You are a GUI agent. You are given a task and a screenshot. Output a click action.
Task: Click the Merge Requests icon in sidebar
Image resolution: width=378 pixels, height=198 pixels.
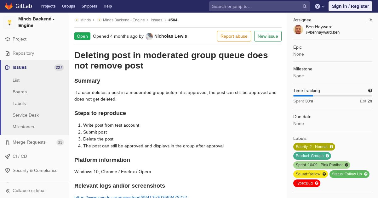tap(8, 142)
